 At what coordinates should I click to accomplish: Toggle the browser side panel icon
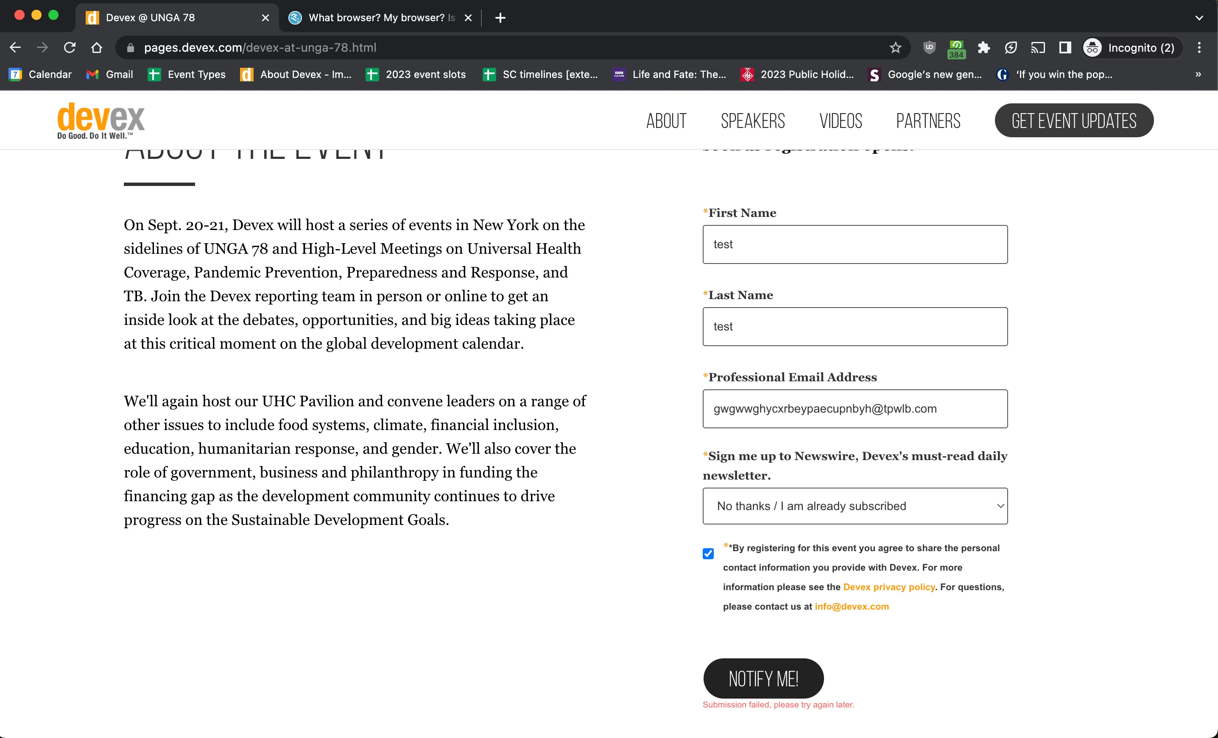point(1065,47)
